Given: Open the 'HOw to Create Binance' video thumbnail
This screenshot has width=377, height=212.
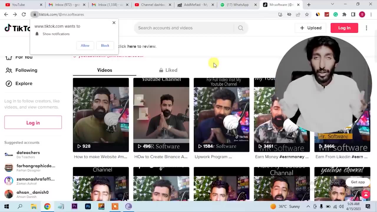Looking at the screenshot, I should tap(161, 115).
